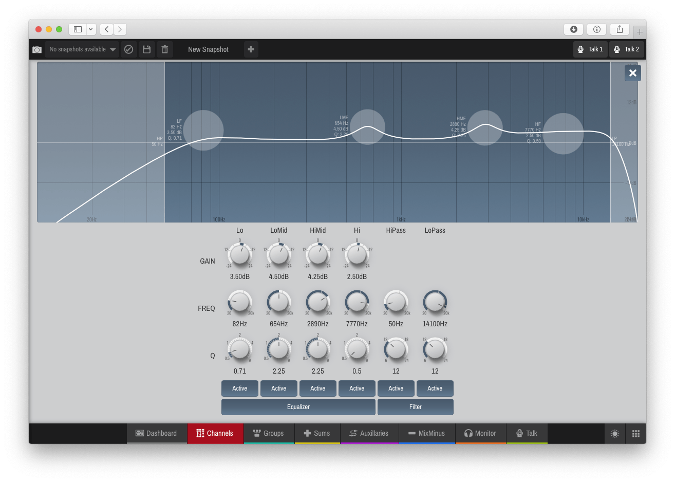The width and height of the screenshot is (675, 482).
Task: Add new snapshot with plus icon
Action: [251, 49]
